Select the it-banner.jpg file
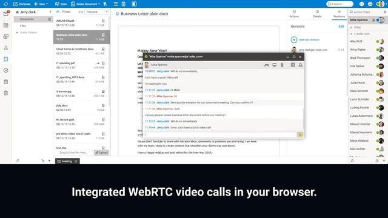Image resolution: width=388 pixels, height=218 pixels. coord(81,93)
